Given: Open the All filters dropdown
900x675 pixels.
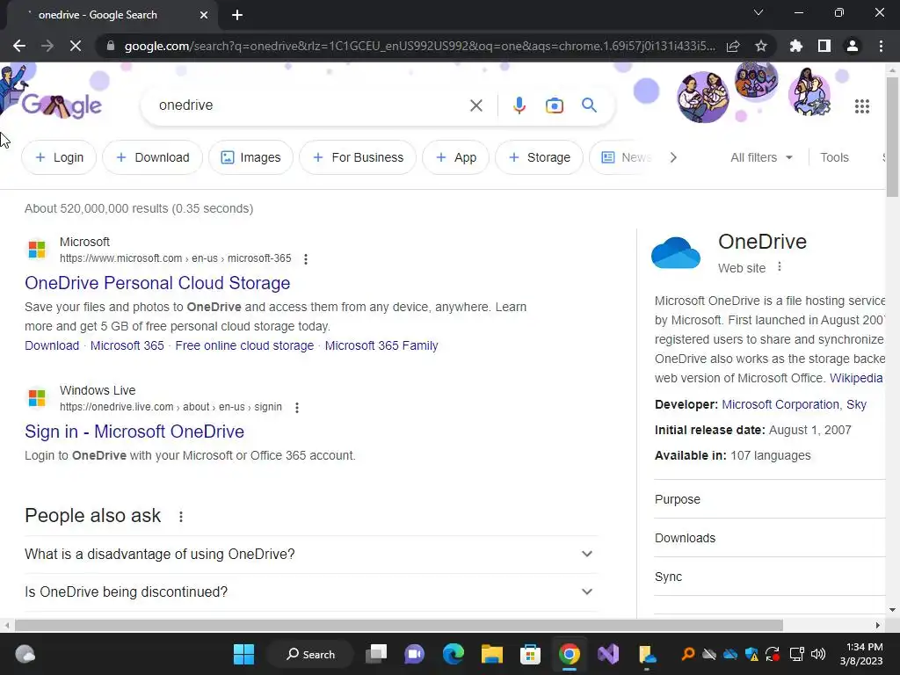Looking at the screenshot, I should tap(761, 157).
